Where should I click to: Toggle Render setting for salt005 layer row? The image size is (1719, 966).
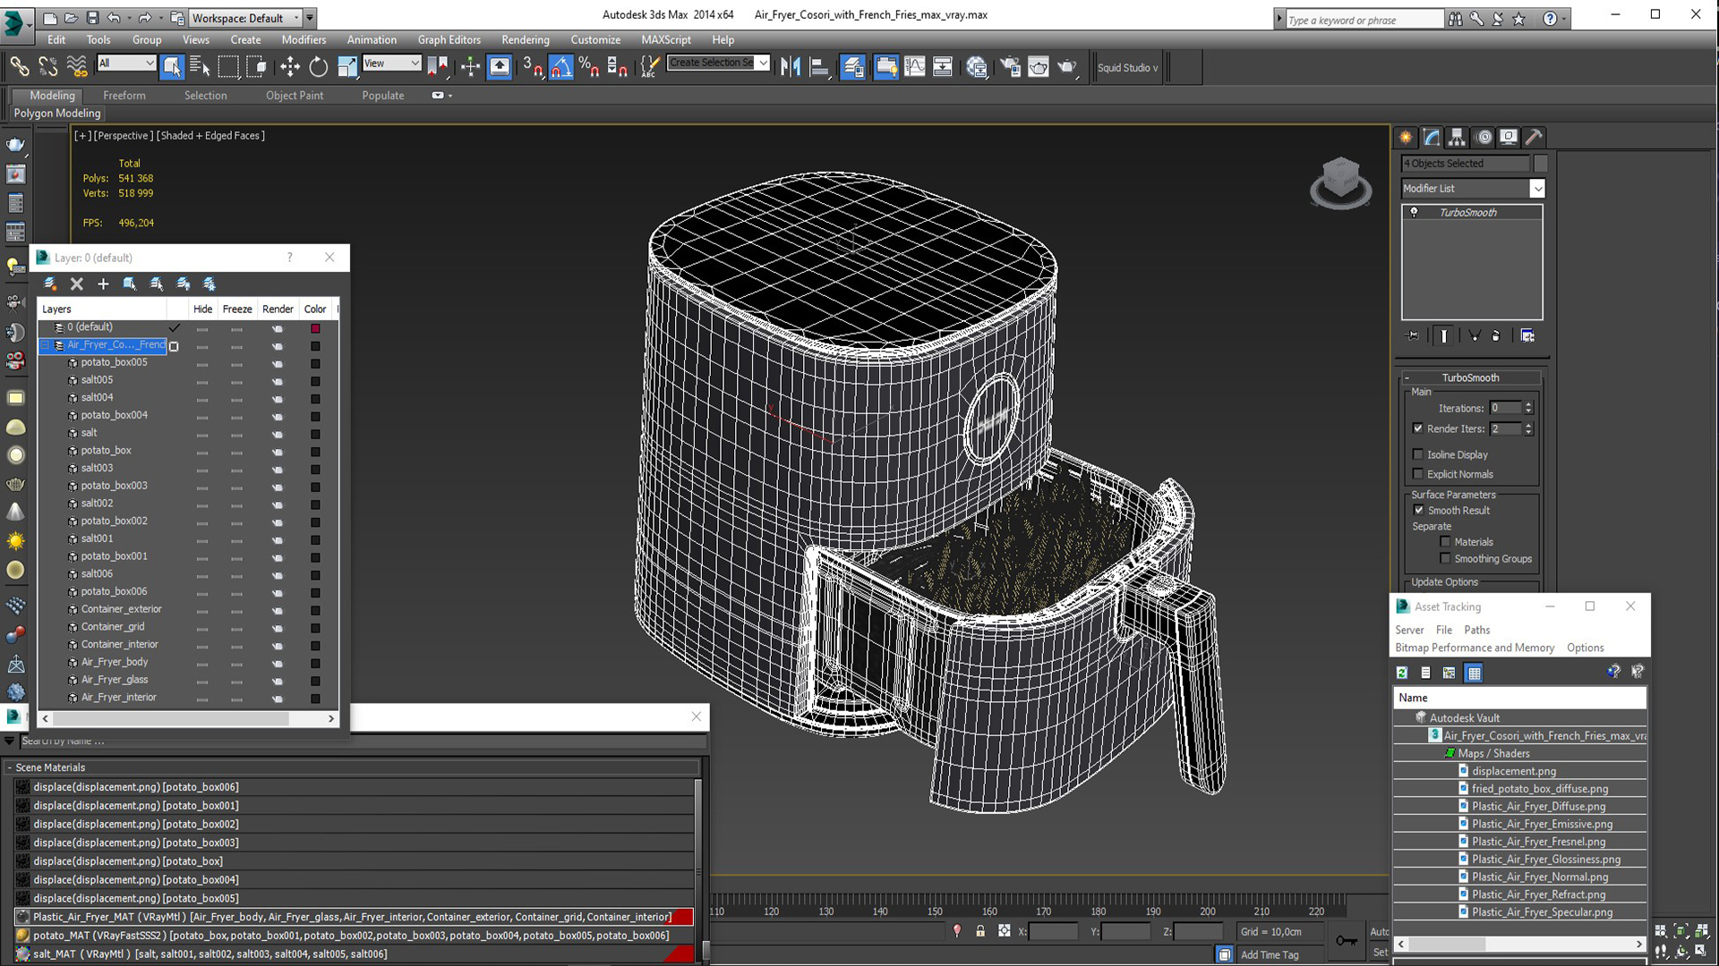coord(277,381)
